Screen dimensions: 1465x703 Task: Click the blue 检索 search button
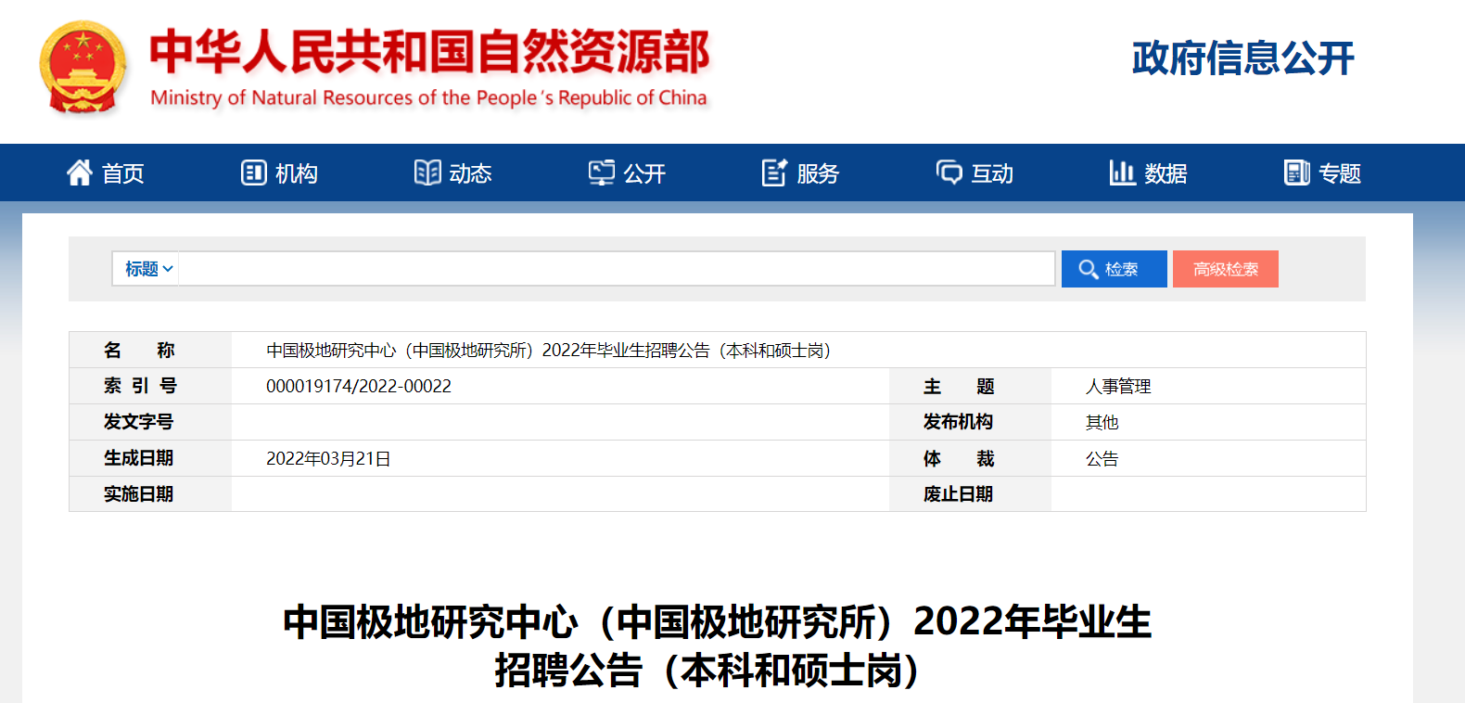tap(1115, 269)
